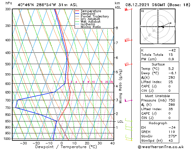
Task: Click the 'hPa' pressure axis unit label
Action: tap(9, 3)
